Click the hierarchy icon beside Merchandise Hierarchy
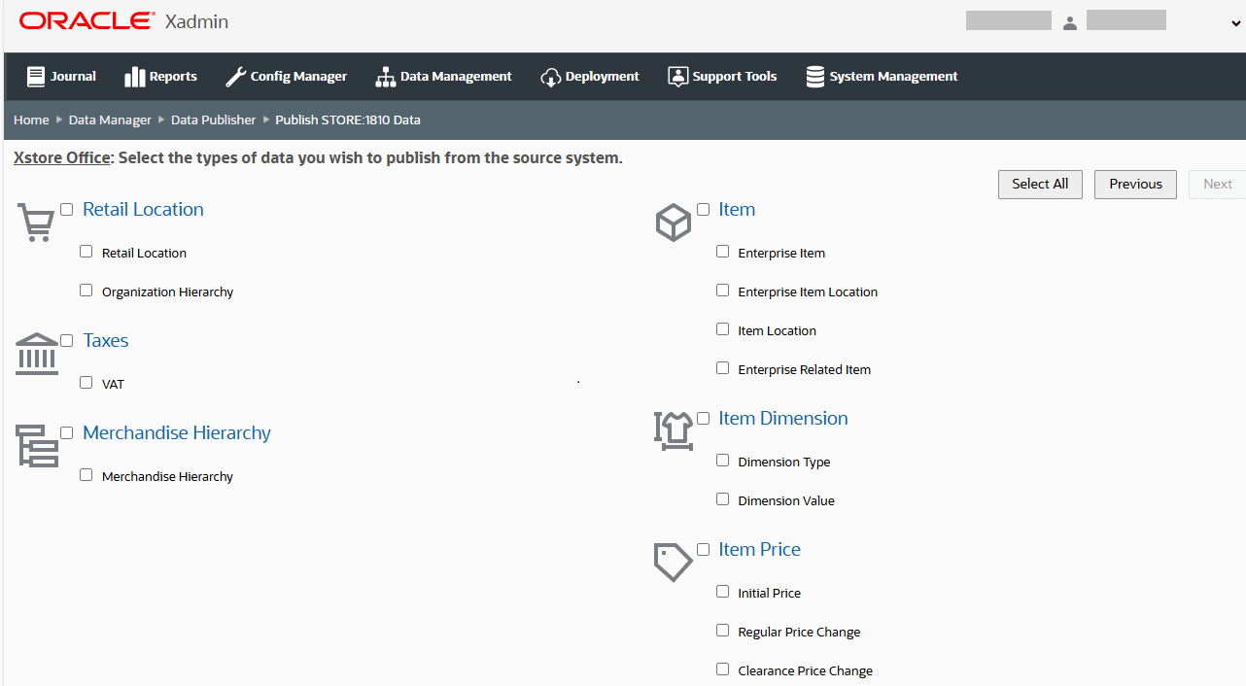Image resolution: width=1246 pixels, height=686 pixels. (37, 446)
